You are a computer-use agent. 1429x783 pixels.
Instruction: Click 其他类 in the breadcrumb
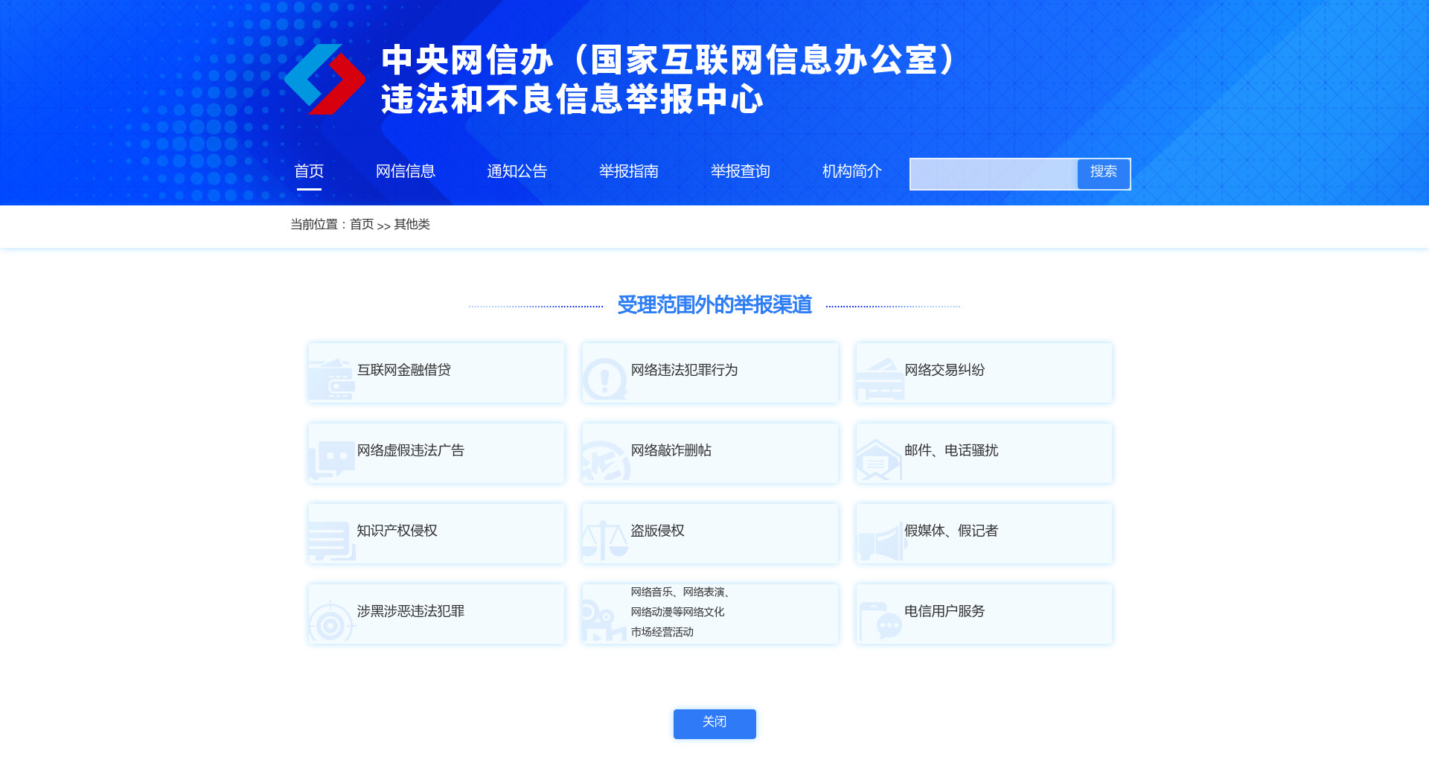pyautogui.click(x=412, y=224)
